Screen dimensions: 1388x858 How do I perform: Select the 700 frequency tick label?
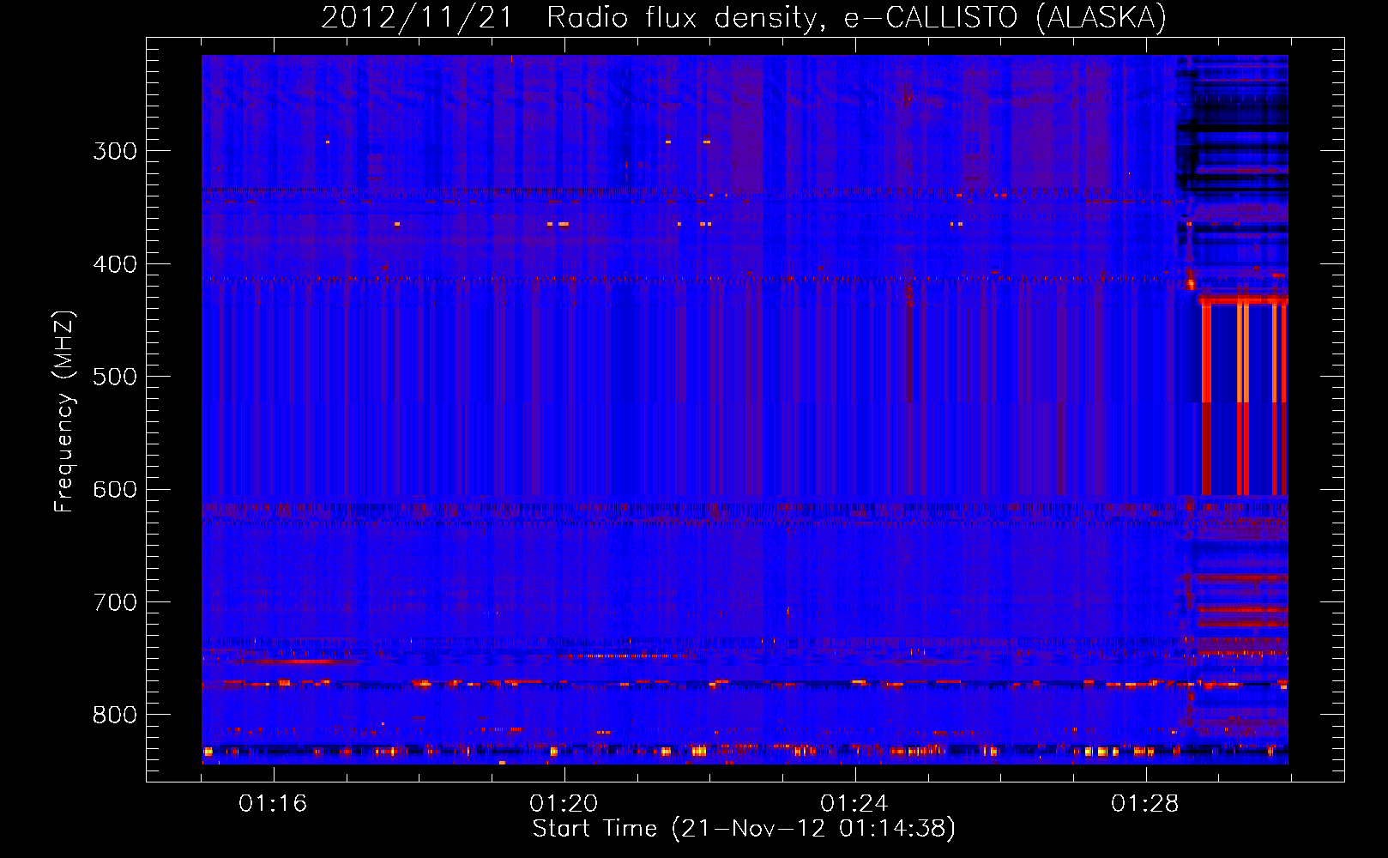coord(115,602)
